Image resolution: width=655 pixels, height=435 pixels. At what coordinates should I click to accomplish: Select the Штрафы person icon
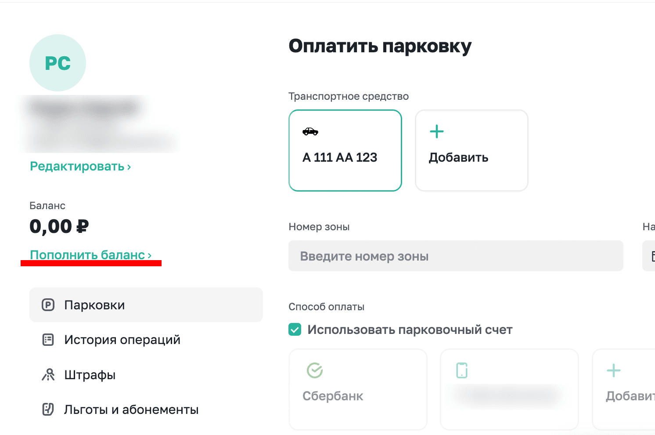[48, 374]
